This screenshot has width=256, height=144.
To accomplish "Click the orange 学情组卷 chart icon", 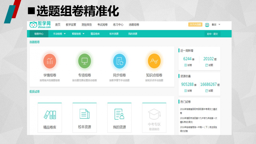I will tap(50, 61).
